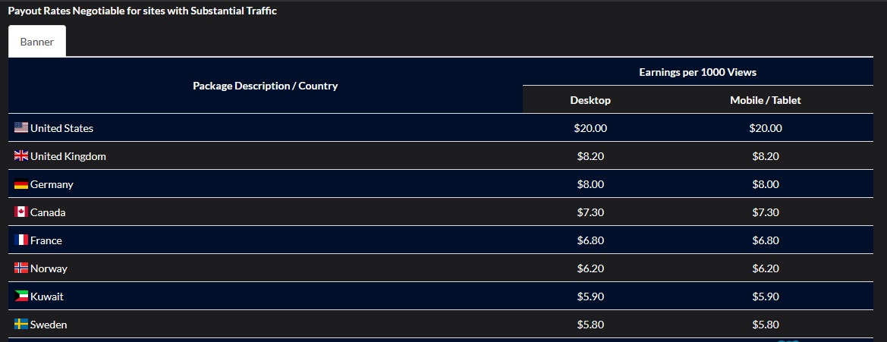Click the Earnings per 1000 Views header

pos(697,72)
